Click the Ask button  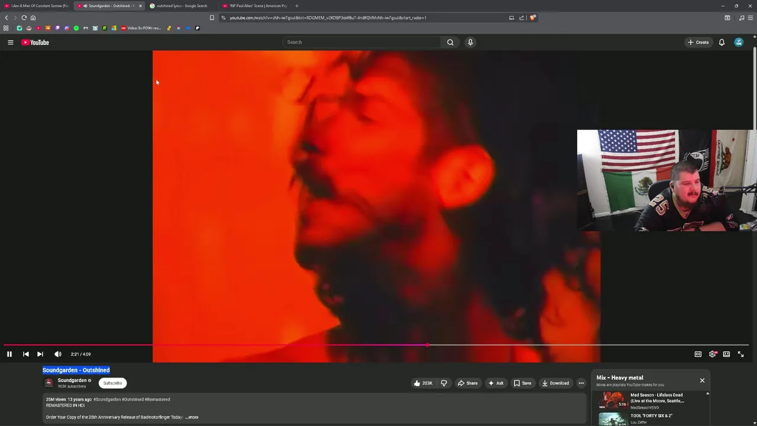[x=496, y=383]
